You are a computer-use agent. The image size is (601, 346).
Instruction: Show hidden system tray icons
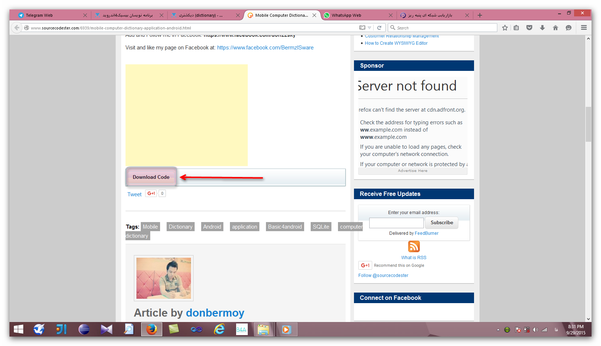coord(498,330)
